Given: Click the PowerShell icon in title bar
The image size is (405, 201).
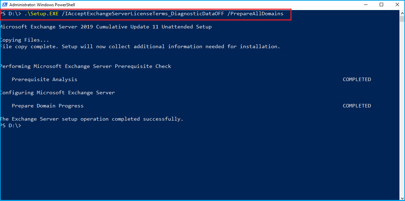Looking at the screenshot, I should pyautogui.click(x=5, y=5).
